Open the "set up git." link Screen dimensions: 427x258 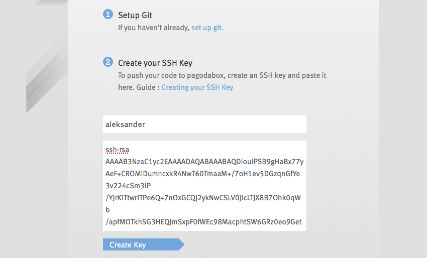tap(207, 28)
